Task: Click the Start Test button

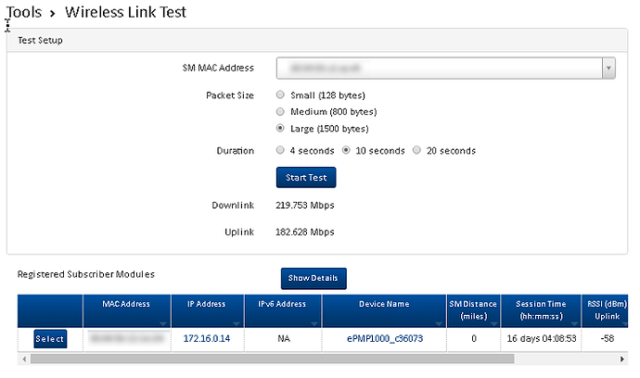Action: coord(306,177)
